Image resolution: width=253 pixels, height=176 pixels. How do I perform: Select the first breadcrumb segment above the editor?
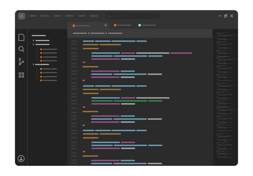click(80, 33)
